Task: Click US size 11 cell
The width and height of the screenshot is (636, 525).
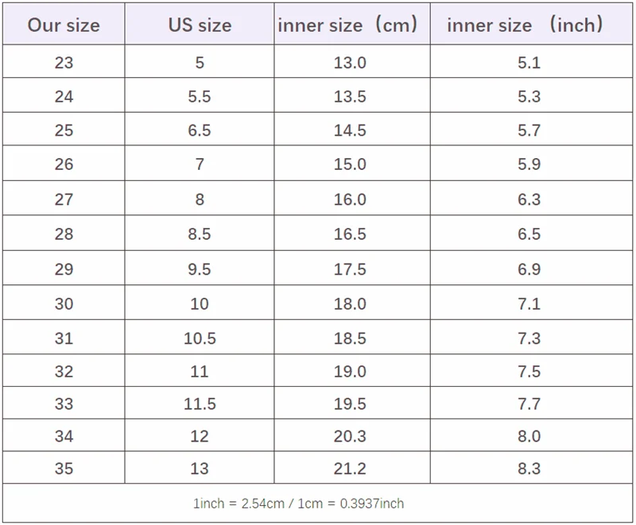Action: (200, 371)
